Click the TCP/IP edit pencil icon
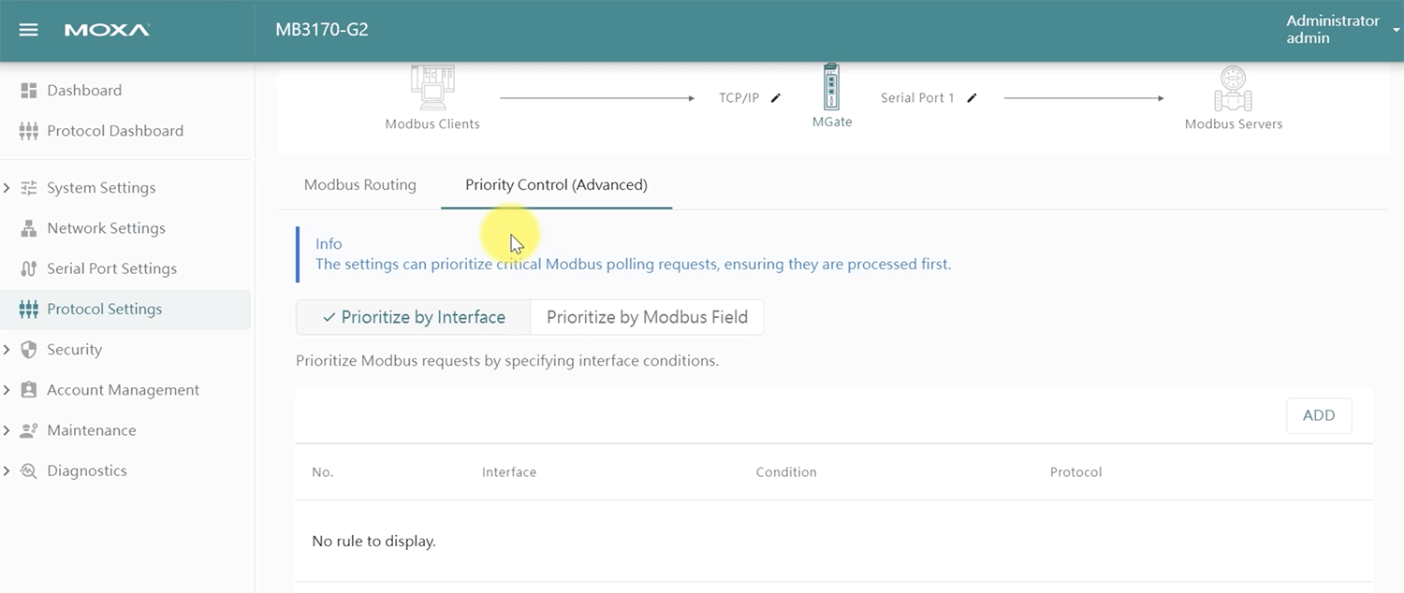 pyautogui.click(x=775, y=98)
